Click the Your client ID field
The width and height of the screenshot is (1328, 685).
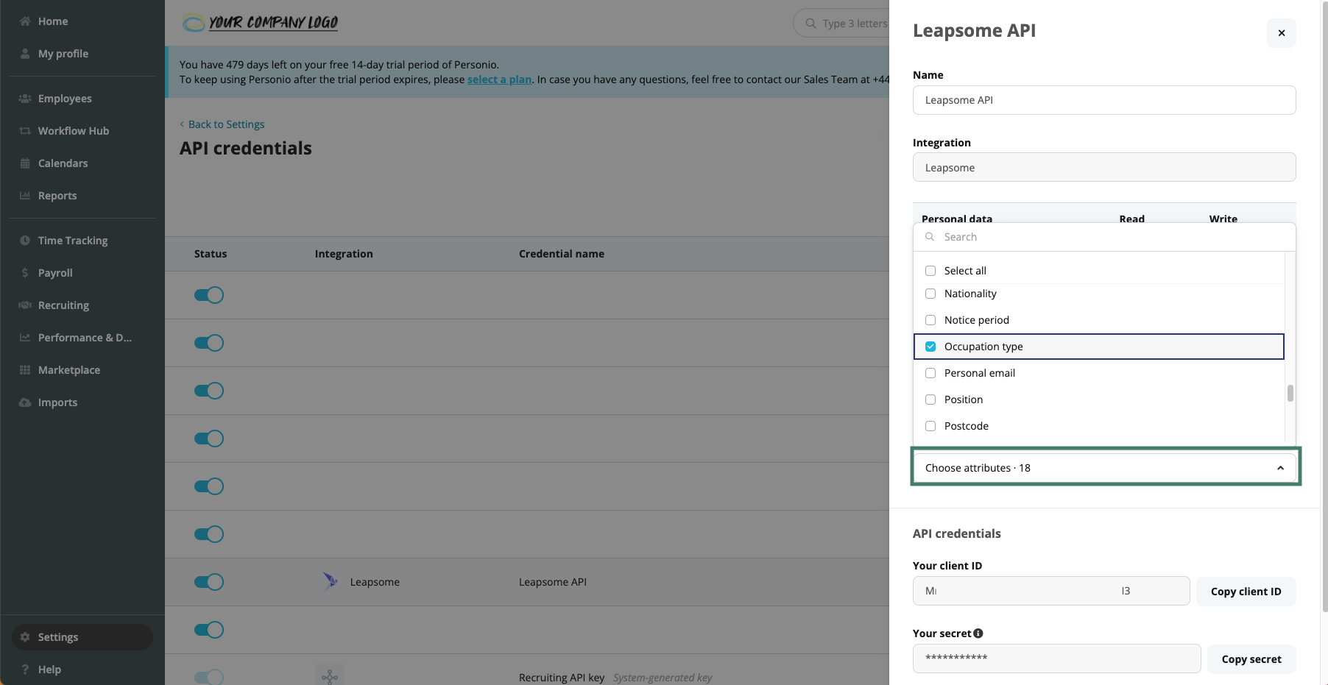[1051, 591]
